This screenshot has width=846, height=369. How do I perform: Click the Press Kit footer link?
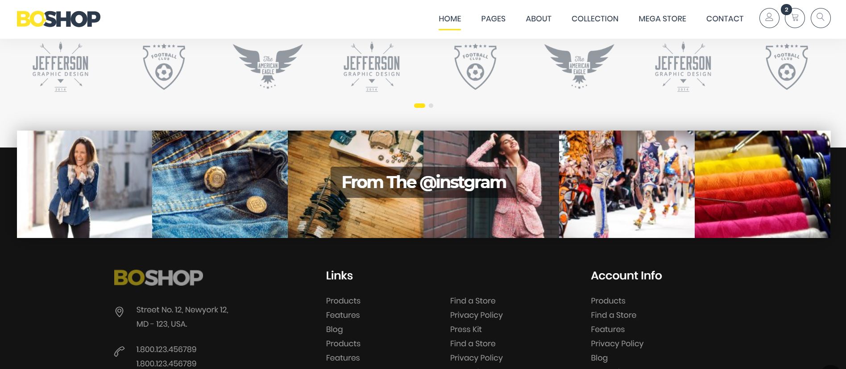click(x=466, y=329)
